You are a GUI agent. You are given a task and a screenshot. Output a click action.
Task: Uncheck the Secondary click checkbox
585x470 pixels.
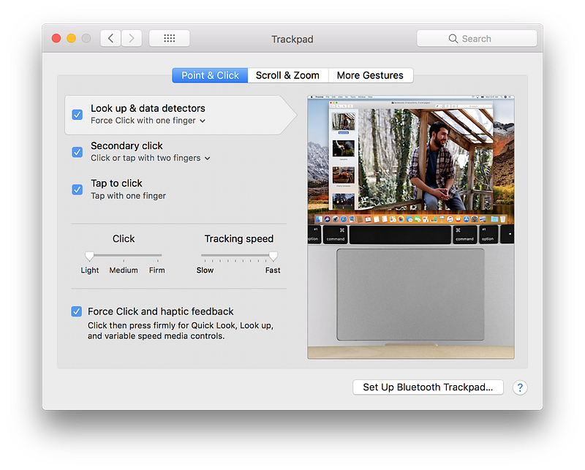coord(77,152)
